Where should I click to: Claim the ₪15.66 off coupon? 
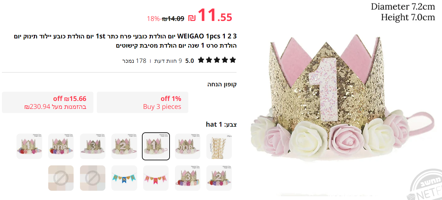click(x=48, y=103)
